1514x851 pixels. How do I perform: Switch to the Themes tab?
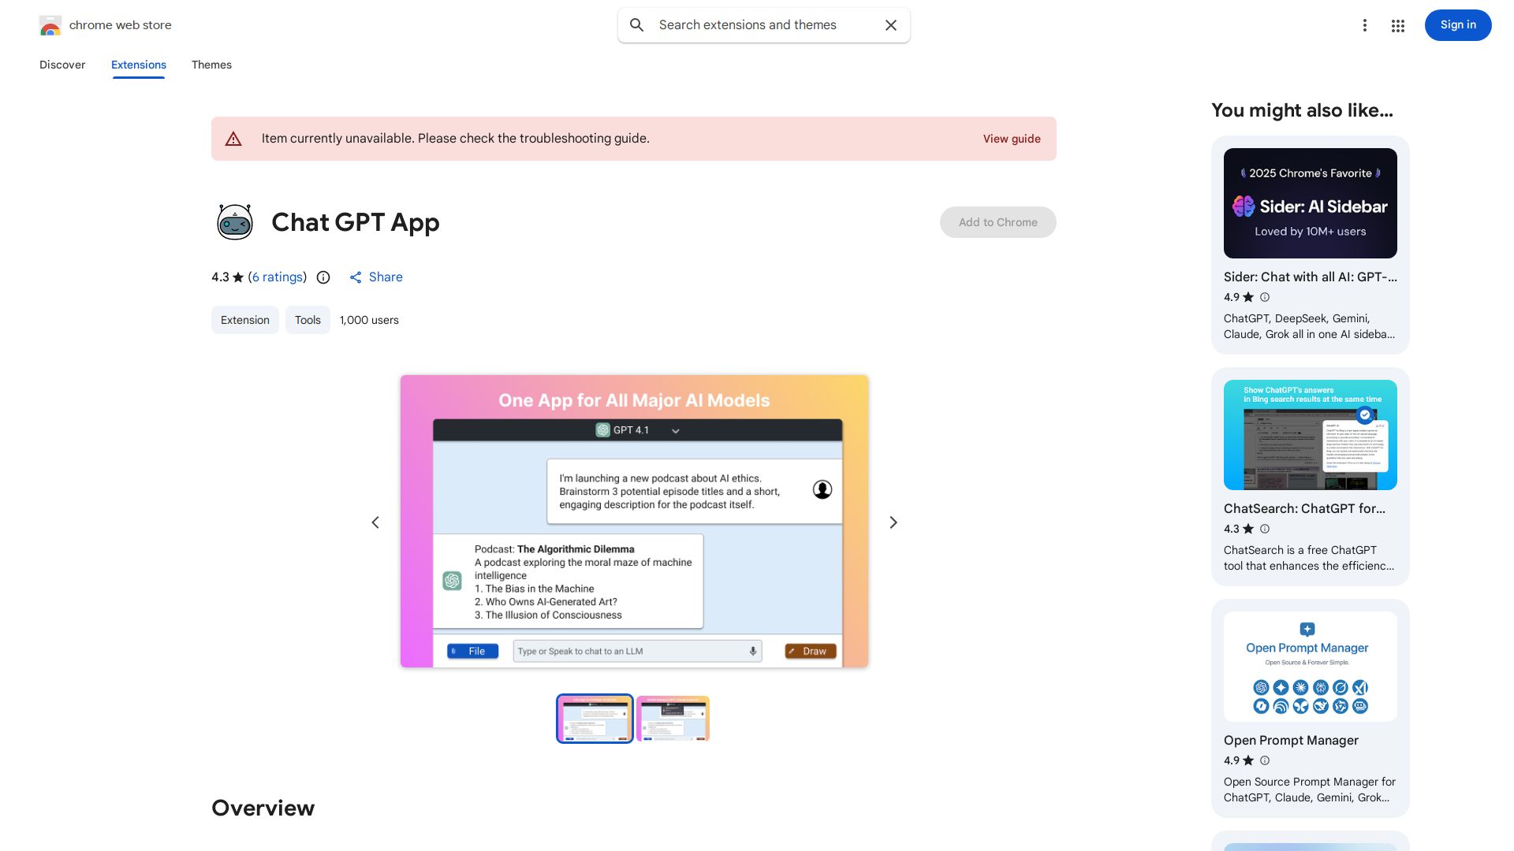click(x=211, y=65)
